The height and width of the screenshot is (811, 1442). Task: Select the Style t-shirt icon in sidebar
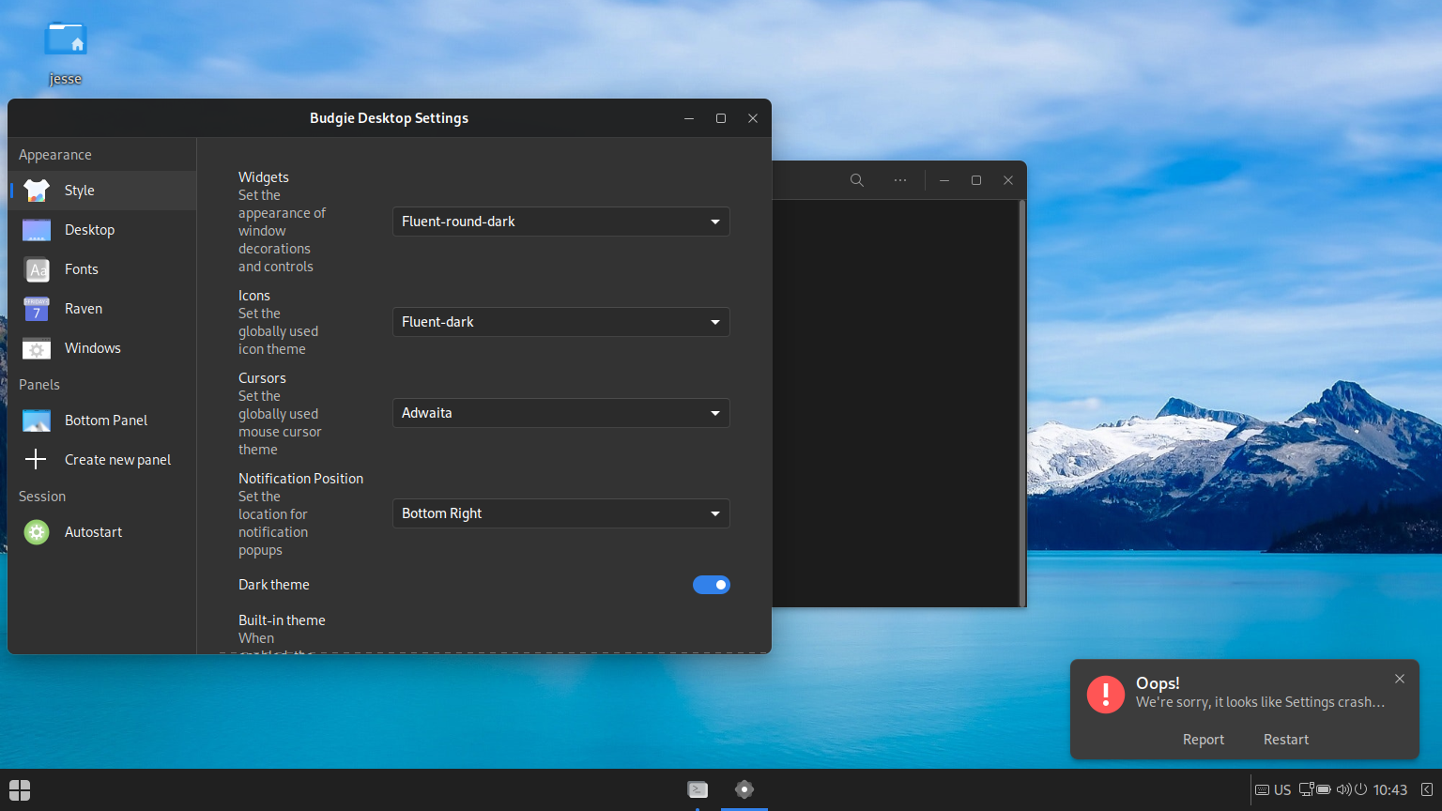click(37, 191)
